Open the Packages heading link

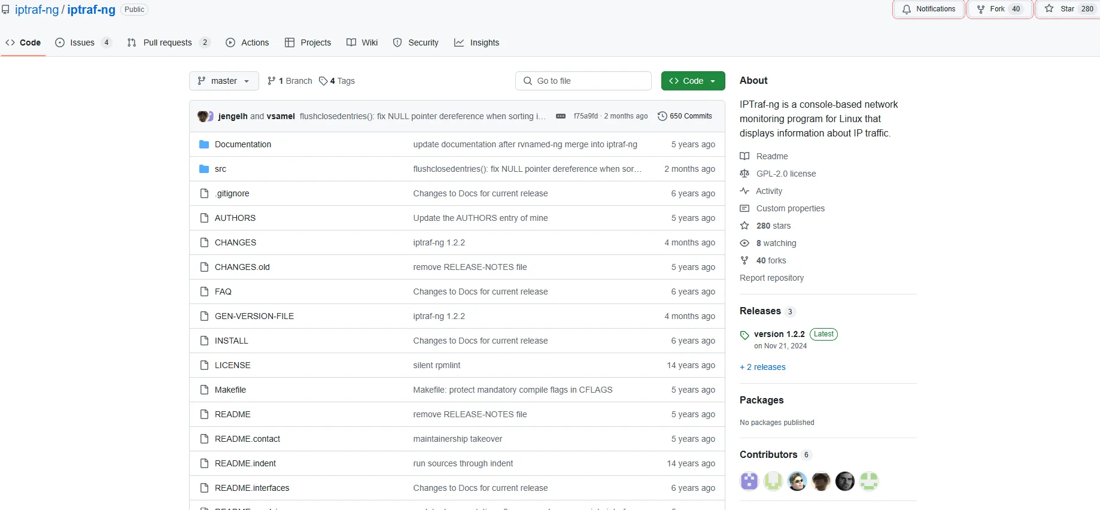761,400
